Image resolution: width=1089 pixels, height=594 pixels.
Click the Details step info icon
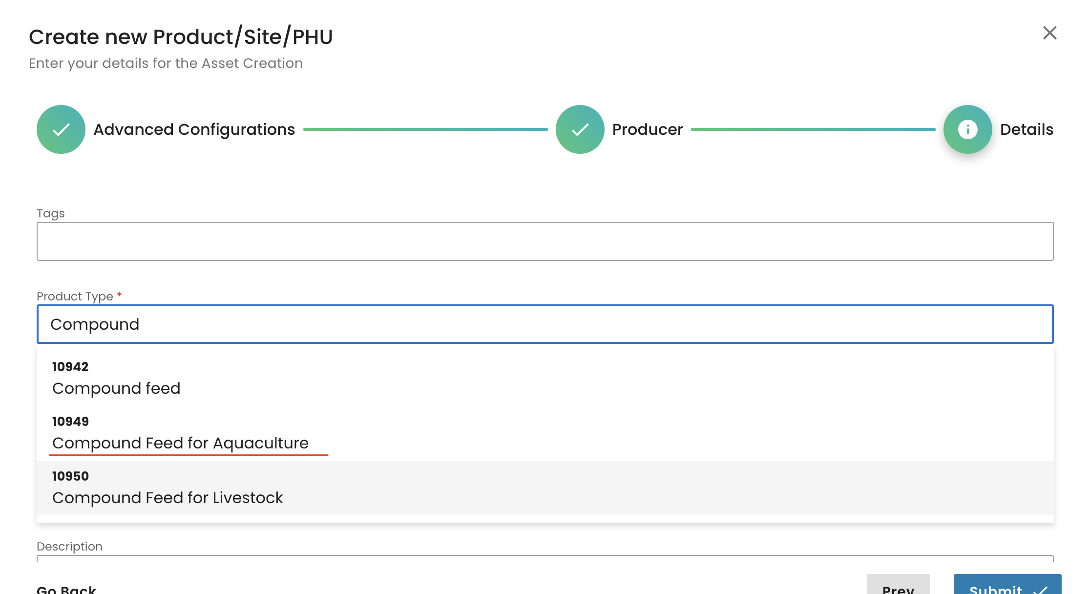coord(967,129)
